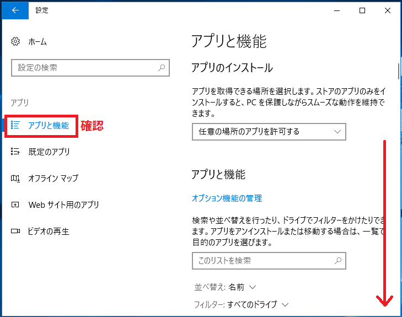The width and height of the screenshot is (402, 317).
Task: Close the 設定 window
Action: point(387,10)
